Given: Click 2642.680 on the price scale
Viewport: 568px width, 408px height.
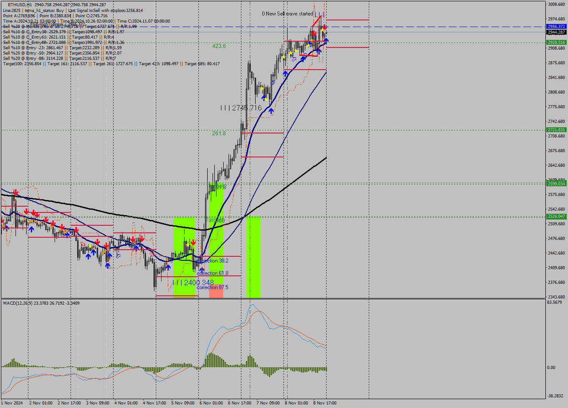Looking at the screenshot, I should 556,165.
